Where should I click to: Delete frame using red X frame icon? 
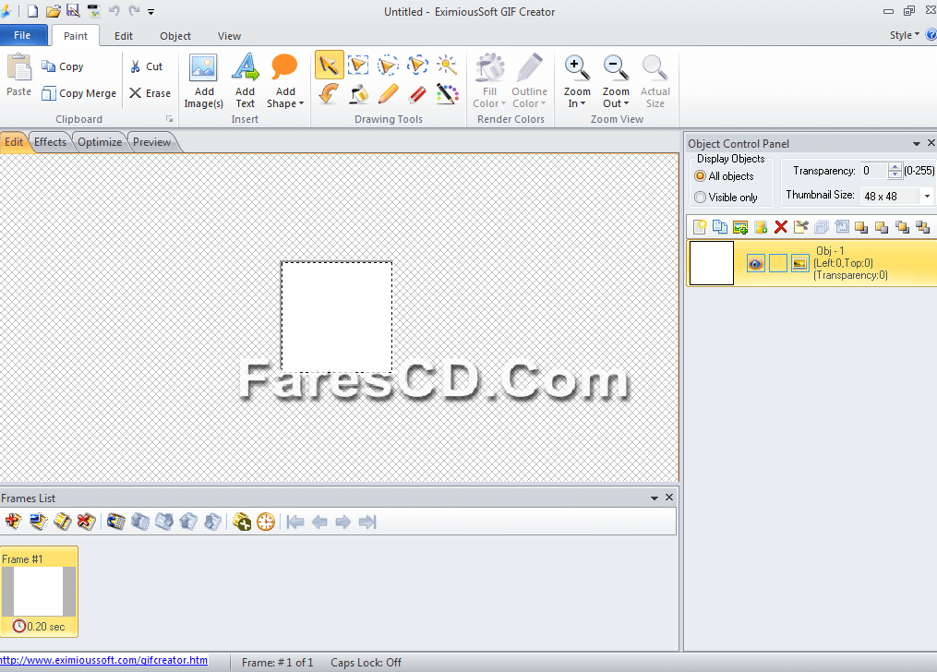pyautogui.click(x=86, y=522)
